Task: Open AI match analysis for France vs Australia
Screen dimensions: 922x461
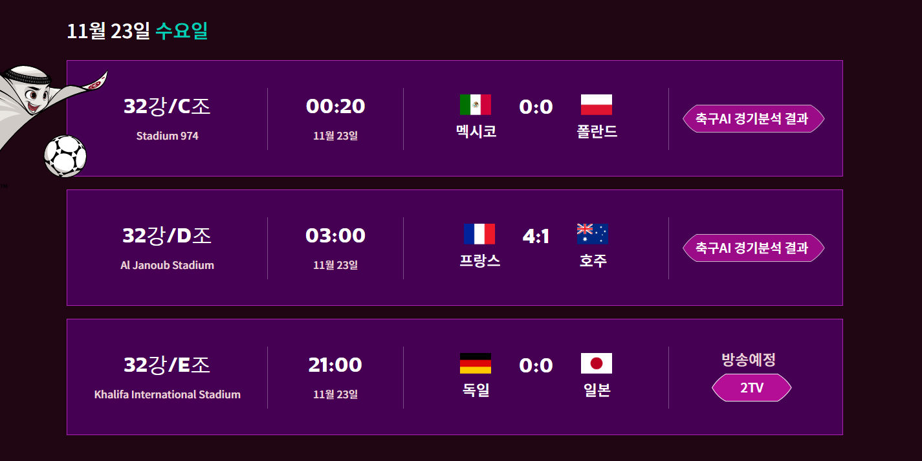Action: 754,248
